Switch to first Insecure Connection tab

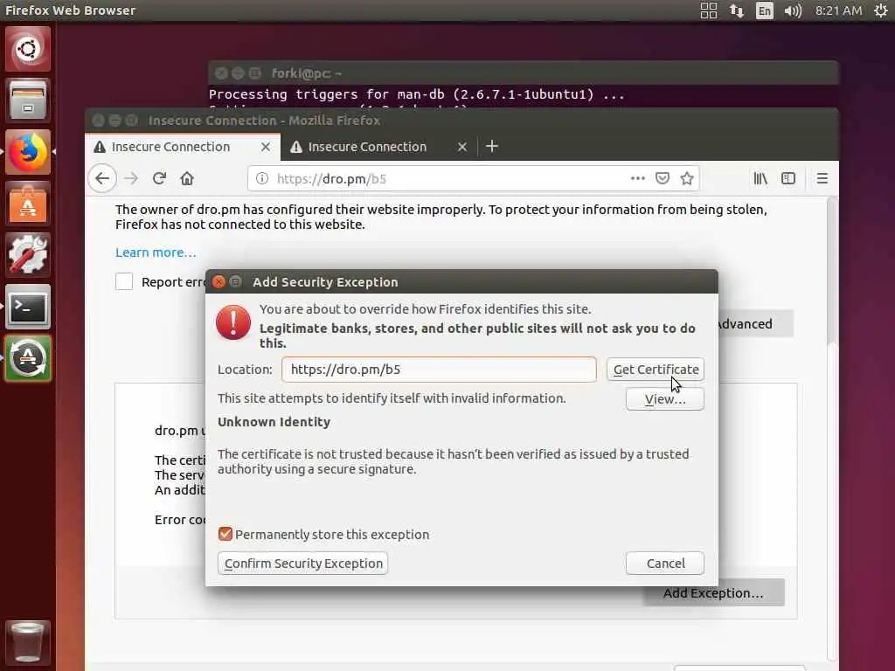tap(170, 147)
